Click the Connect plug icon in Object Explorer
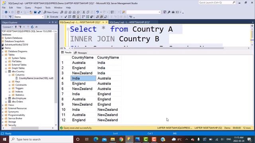Screen dimensions: 255x143 coord(16,27)
